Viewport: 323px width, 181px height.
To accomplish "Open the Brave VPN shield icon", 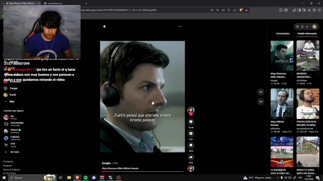I will (314, 10).
